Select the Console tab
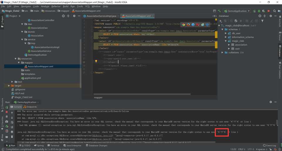Screen dimensions: 282x151 tap(16, 107)
